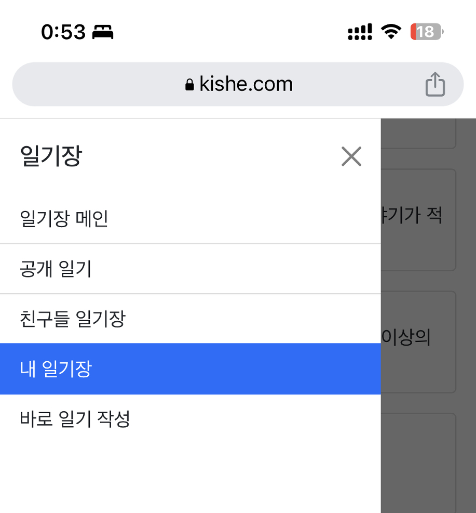Viewport: 476px width, 513px height.
Task: Tap the dimmed card showing 기가 적 text
Action: 418,219
